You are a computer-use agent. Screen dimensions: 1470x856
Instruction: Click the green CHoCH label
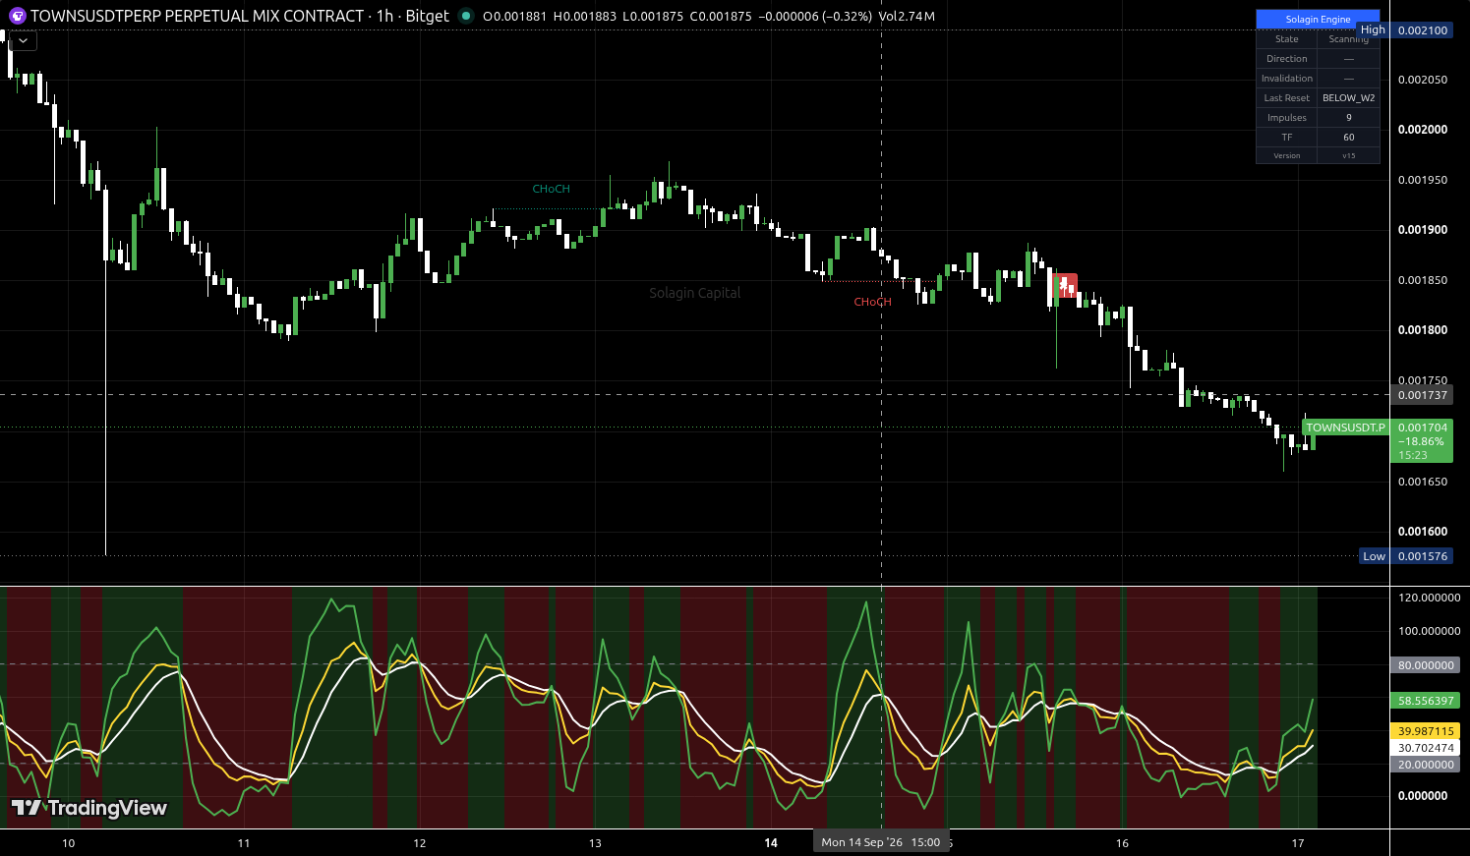pyautogui.click(x=551, y=189)
